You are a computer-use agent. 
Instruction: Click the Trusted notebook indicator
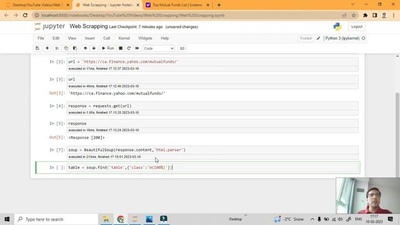pyautogui.click(x=306, y=38)
